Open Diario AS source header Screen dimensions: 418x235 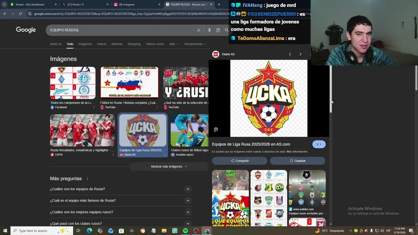(223, 54)
